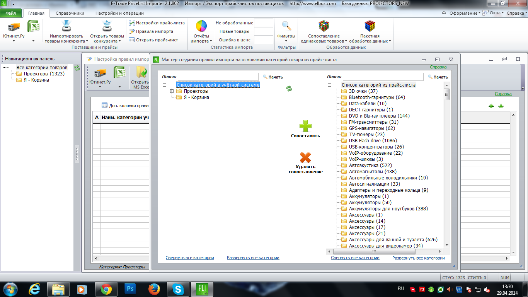The image size is (528, 297).
Task: Click the red cross Удалить сопоставление icon
Action: point(305,157)
